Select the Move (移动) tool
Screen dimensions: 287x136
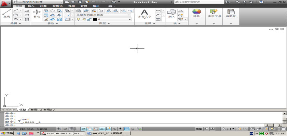coord(37,14)
